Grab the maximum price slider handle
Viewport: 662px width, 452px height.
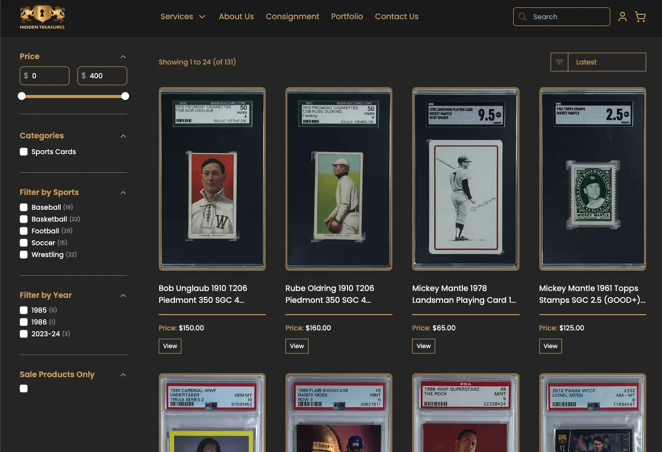tap(125, 96)
